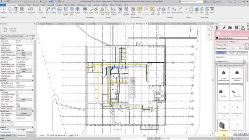
Task: Switch to the 3D (Ventilation) view tab
Action: coord(114,24)
